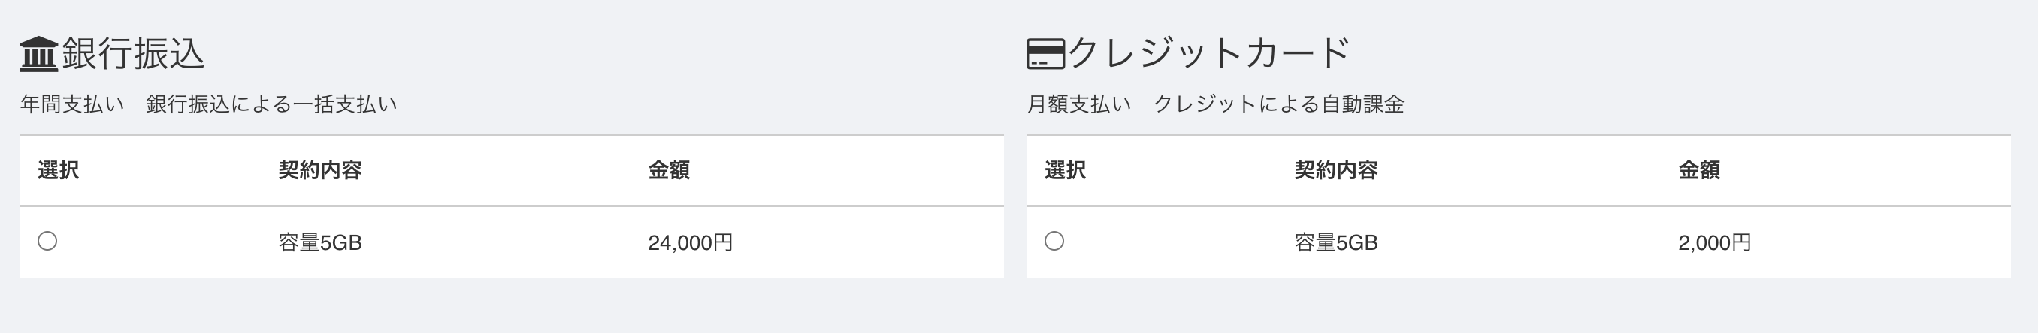Click the 2,000円 amount cell

pyautogui.click(x=1714, y=242)
